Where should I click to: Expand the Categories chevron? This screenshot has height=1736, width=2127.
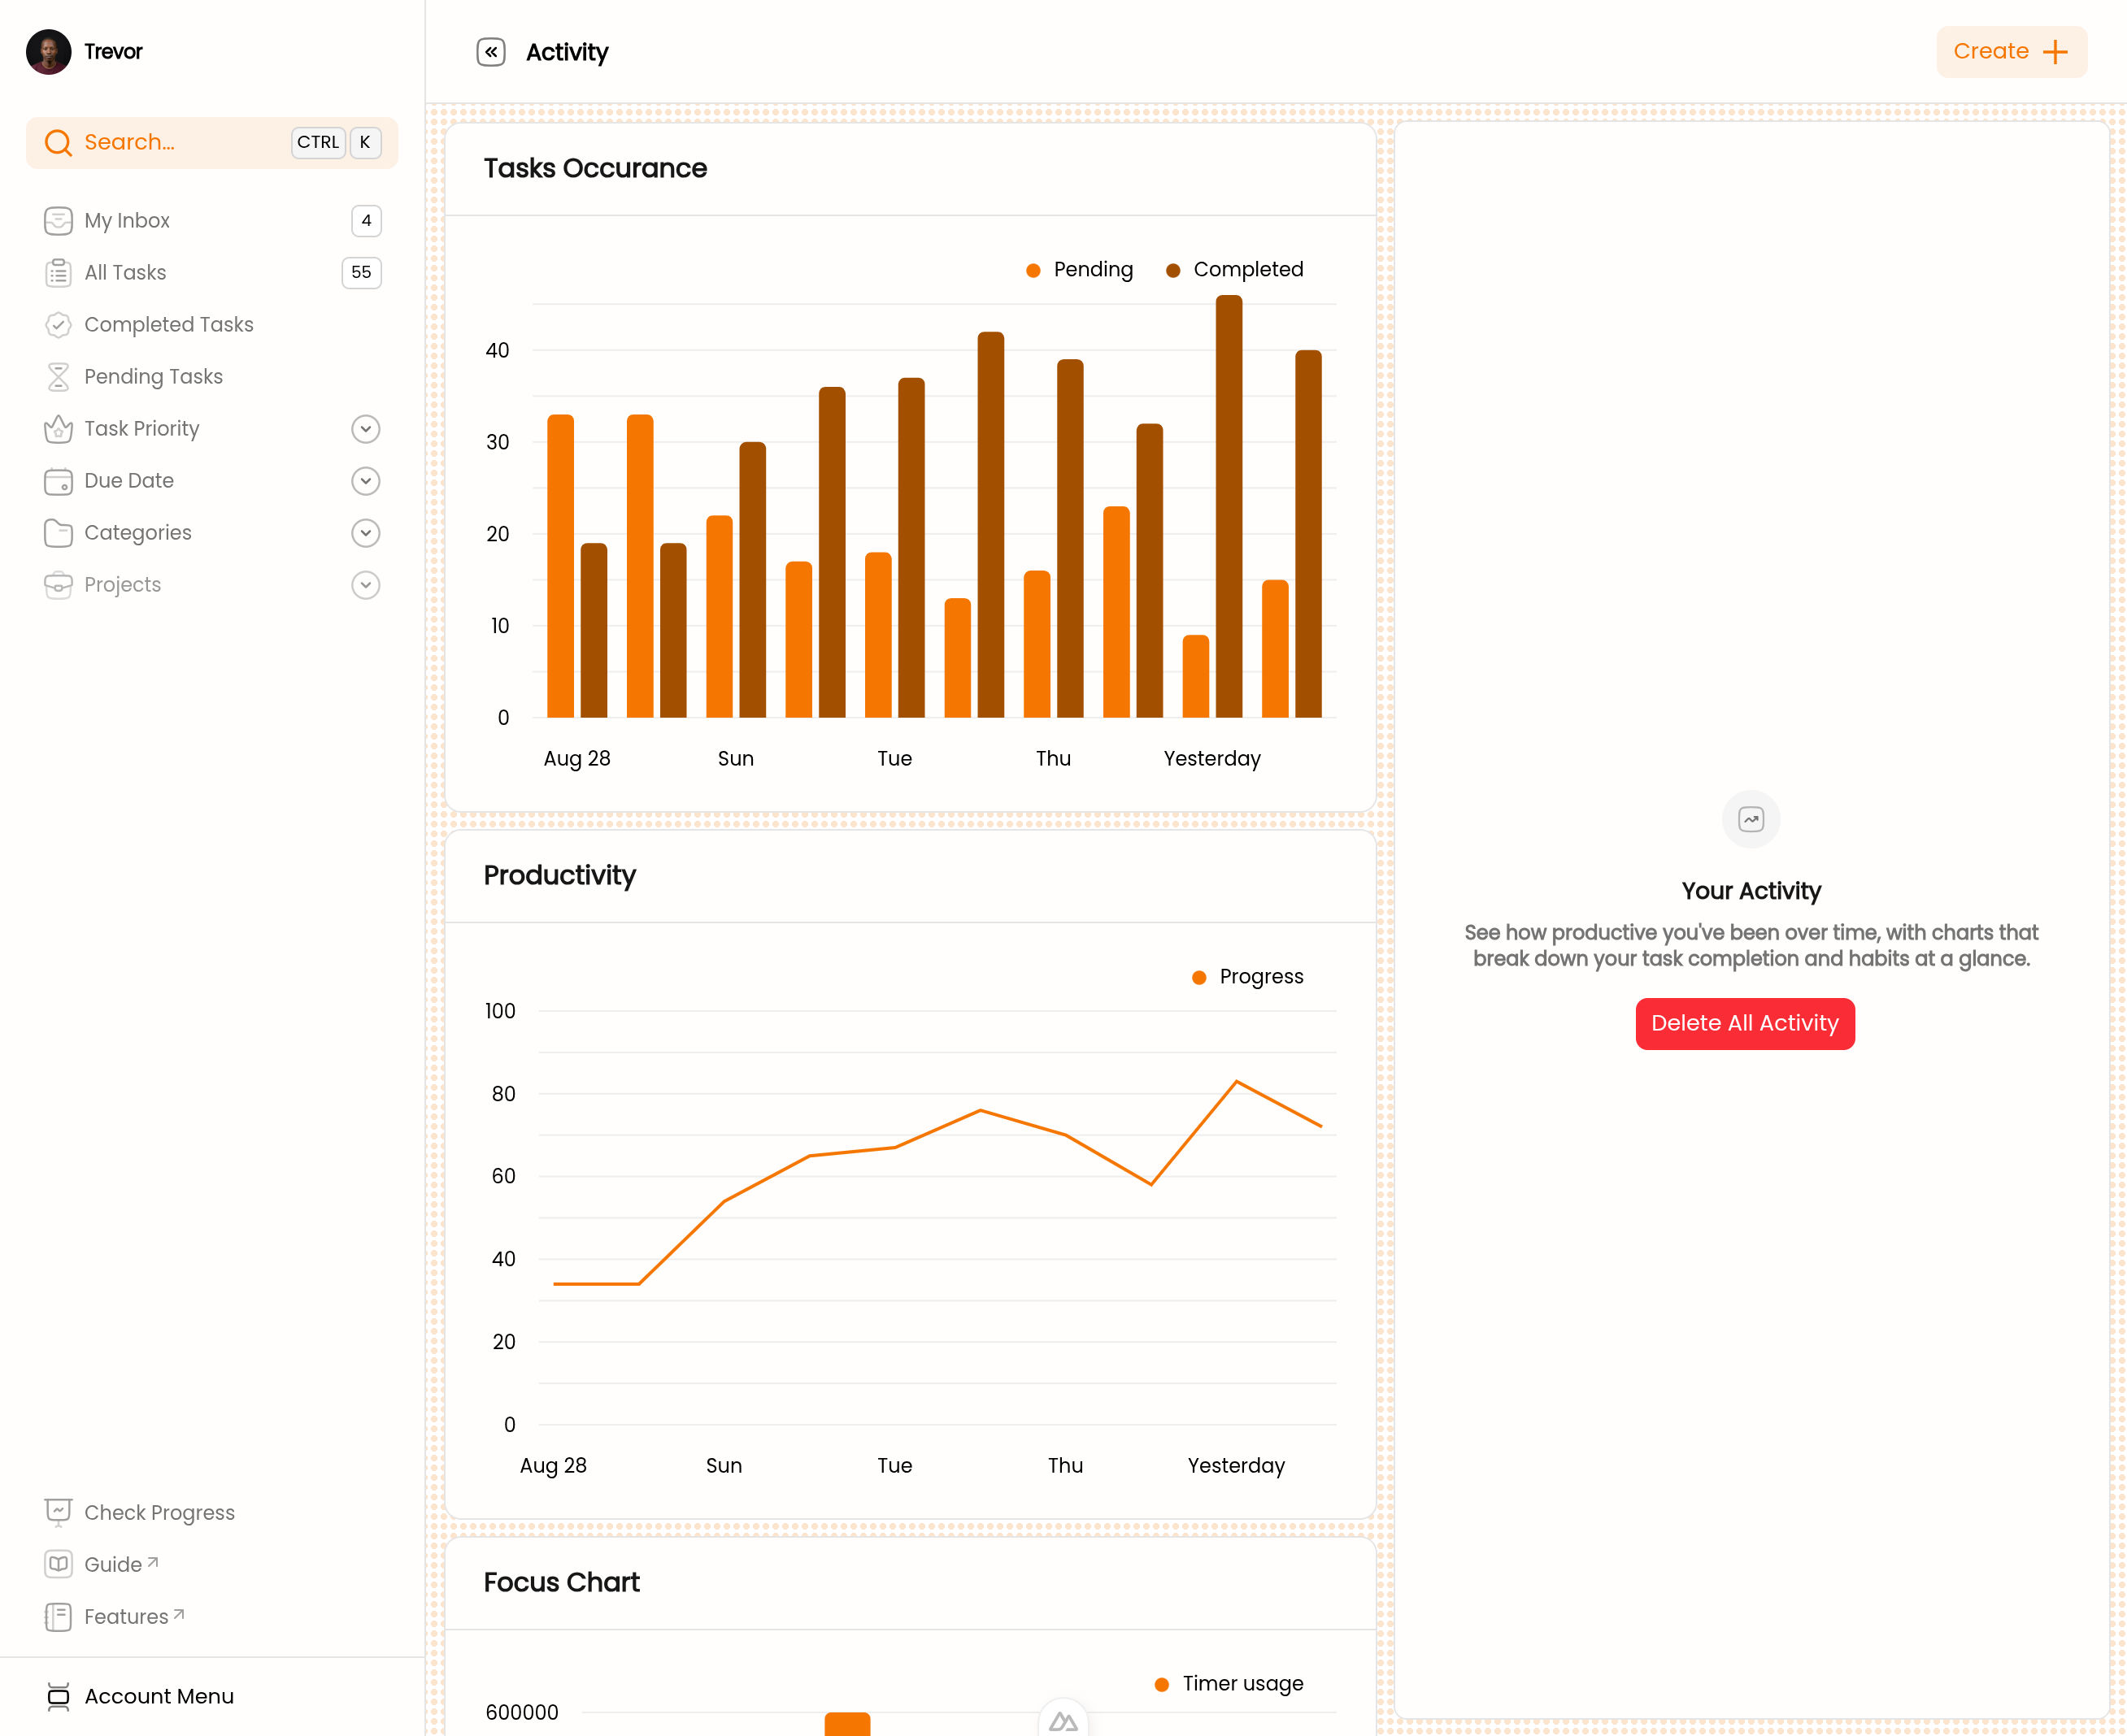click(x=366, y=533)
